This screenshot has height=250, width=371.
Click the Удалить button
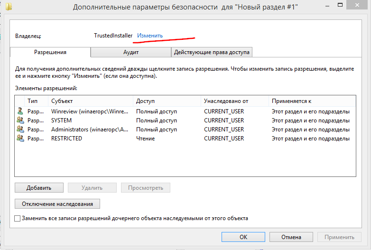[92, 188]
